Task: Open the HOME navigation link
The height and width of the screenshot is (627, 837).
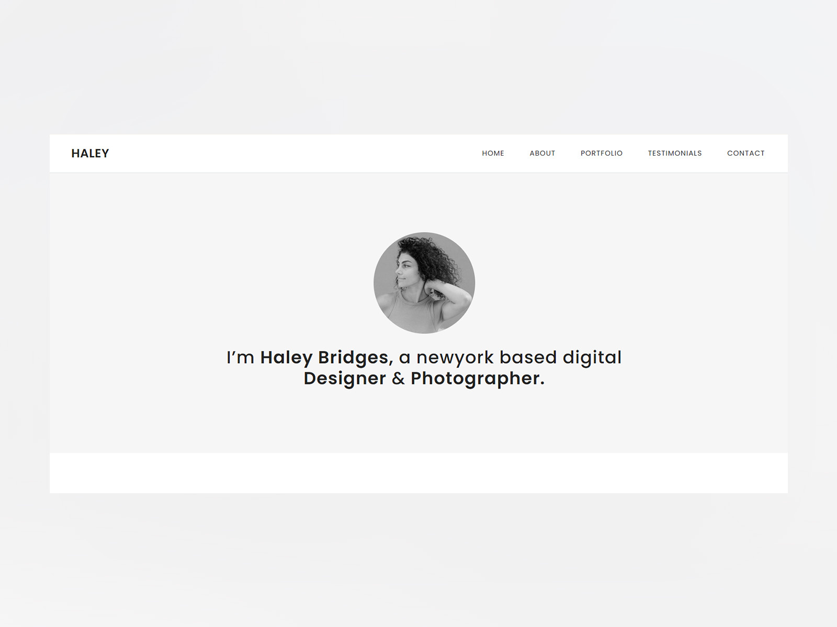Action: 493,153
